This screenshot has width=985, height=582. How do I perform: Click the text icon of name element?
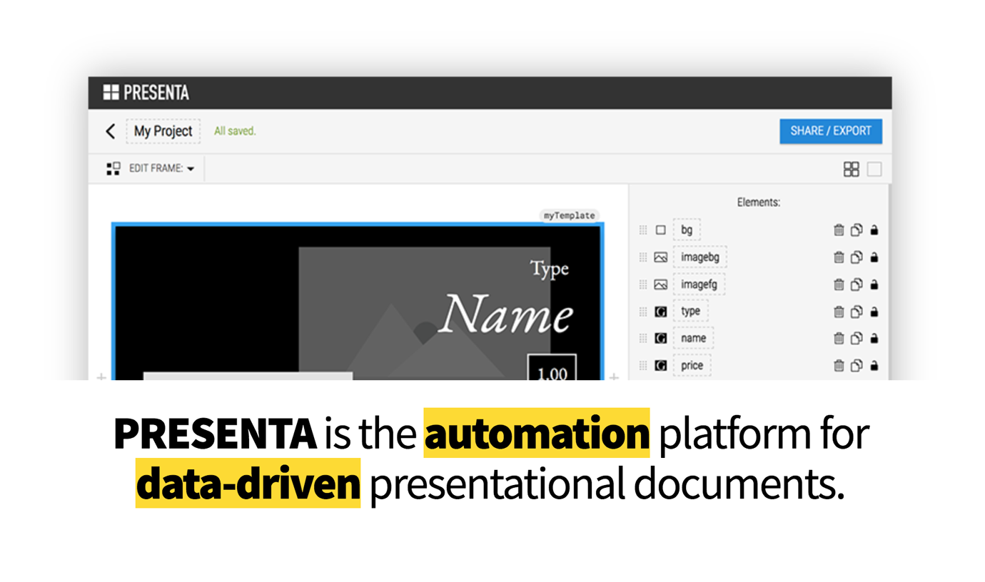[661, 339]
